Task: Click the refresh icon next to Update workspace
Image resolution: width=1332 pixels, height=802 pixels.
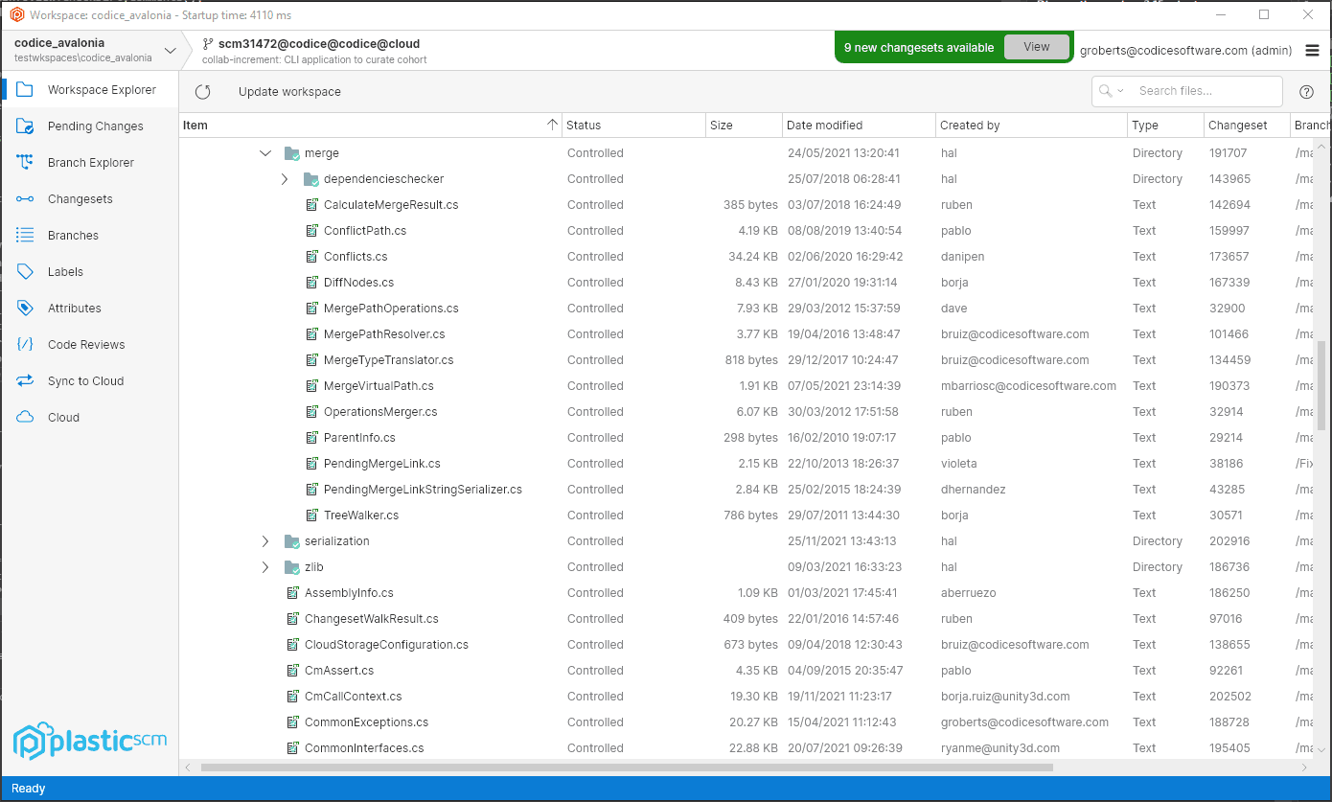Action: [x=202, y=91]
